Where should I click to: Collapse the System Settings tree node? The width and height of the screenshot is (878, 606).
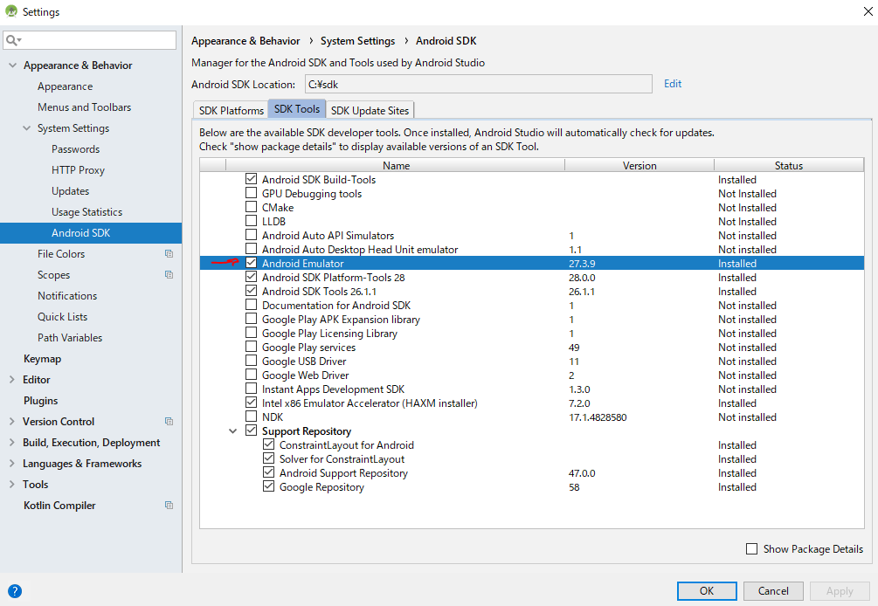click(26, 128)
